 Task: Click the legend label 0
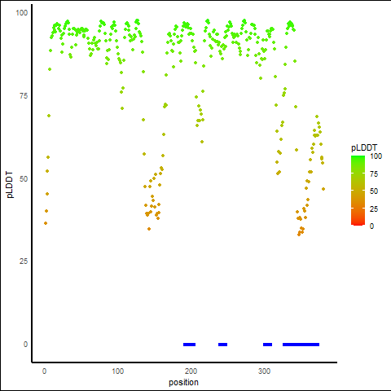pyautogui.click(x=371, y=226)
